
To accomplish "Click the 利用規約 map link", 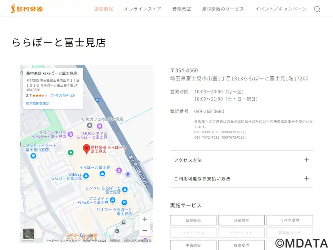I will coord(115,241).
